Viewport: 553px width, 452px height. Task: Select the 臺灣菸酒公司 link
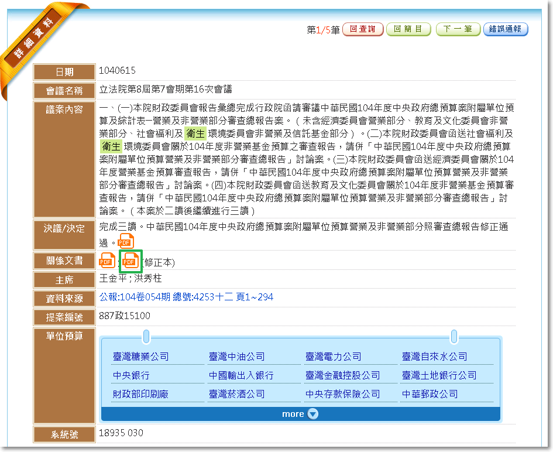[236, 394]
